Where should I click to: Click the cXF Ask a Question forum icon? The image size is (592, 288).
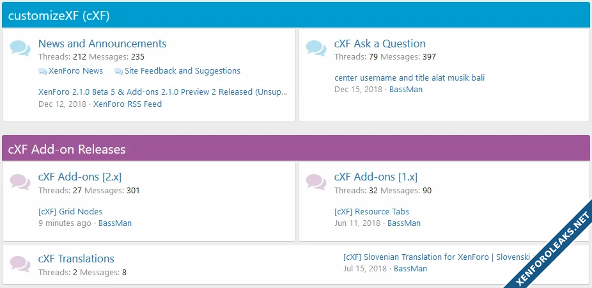[x=316, y=49]
